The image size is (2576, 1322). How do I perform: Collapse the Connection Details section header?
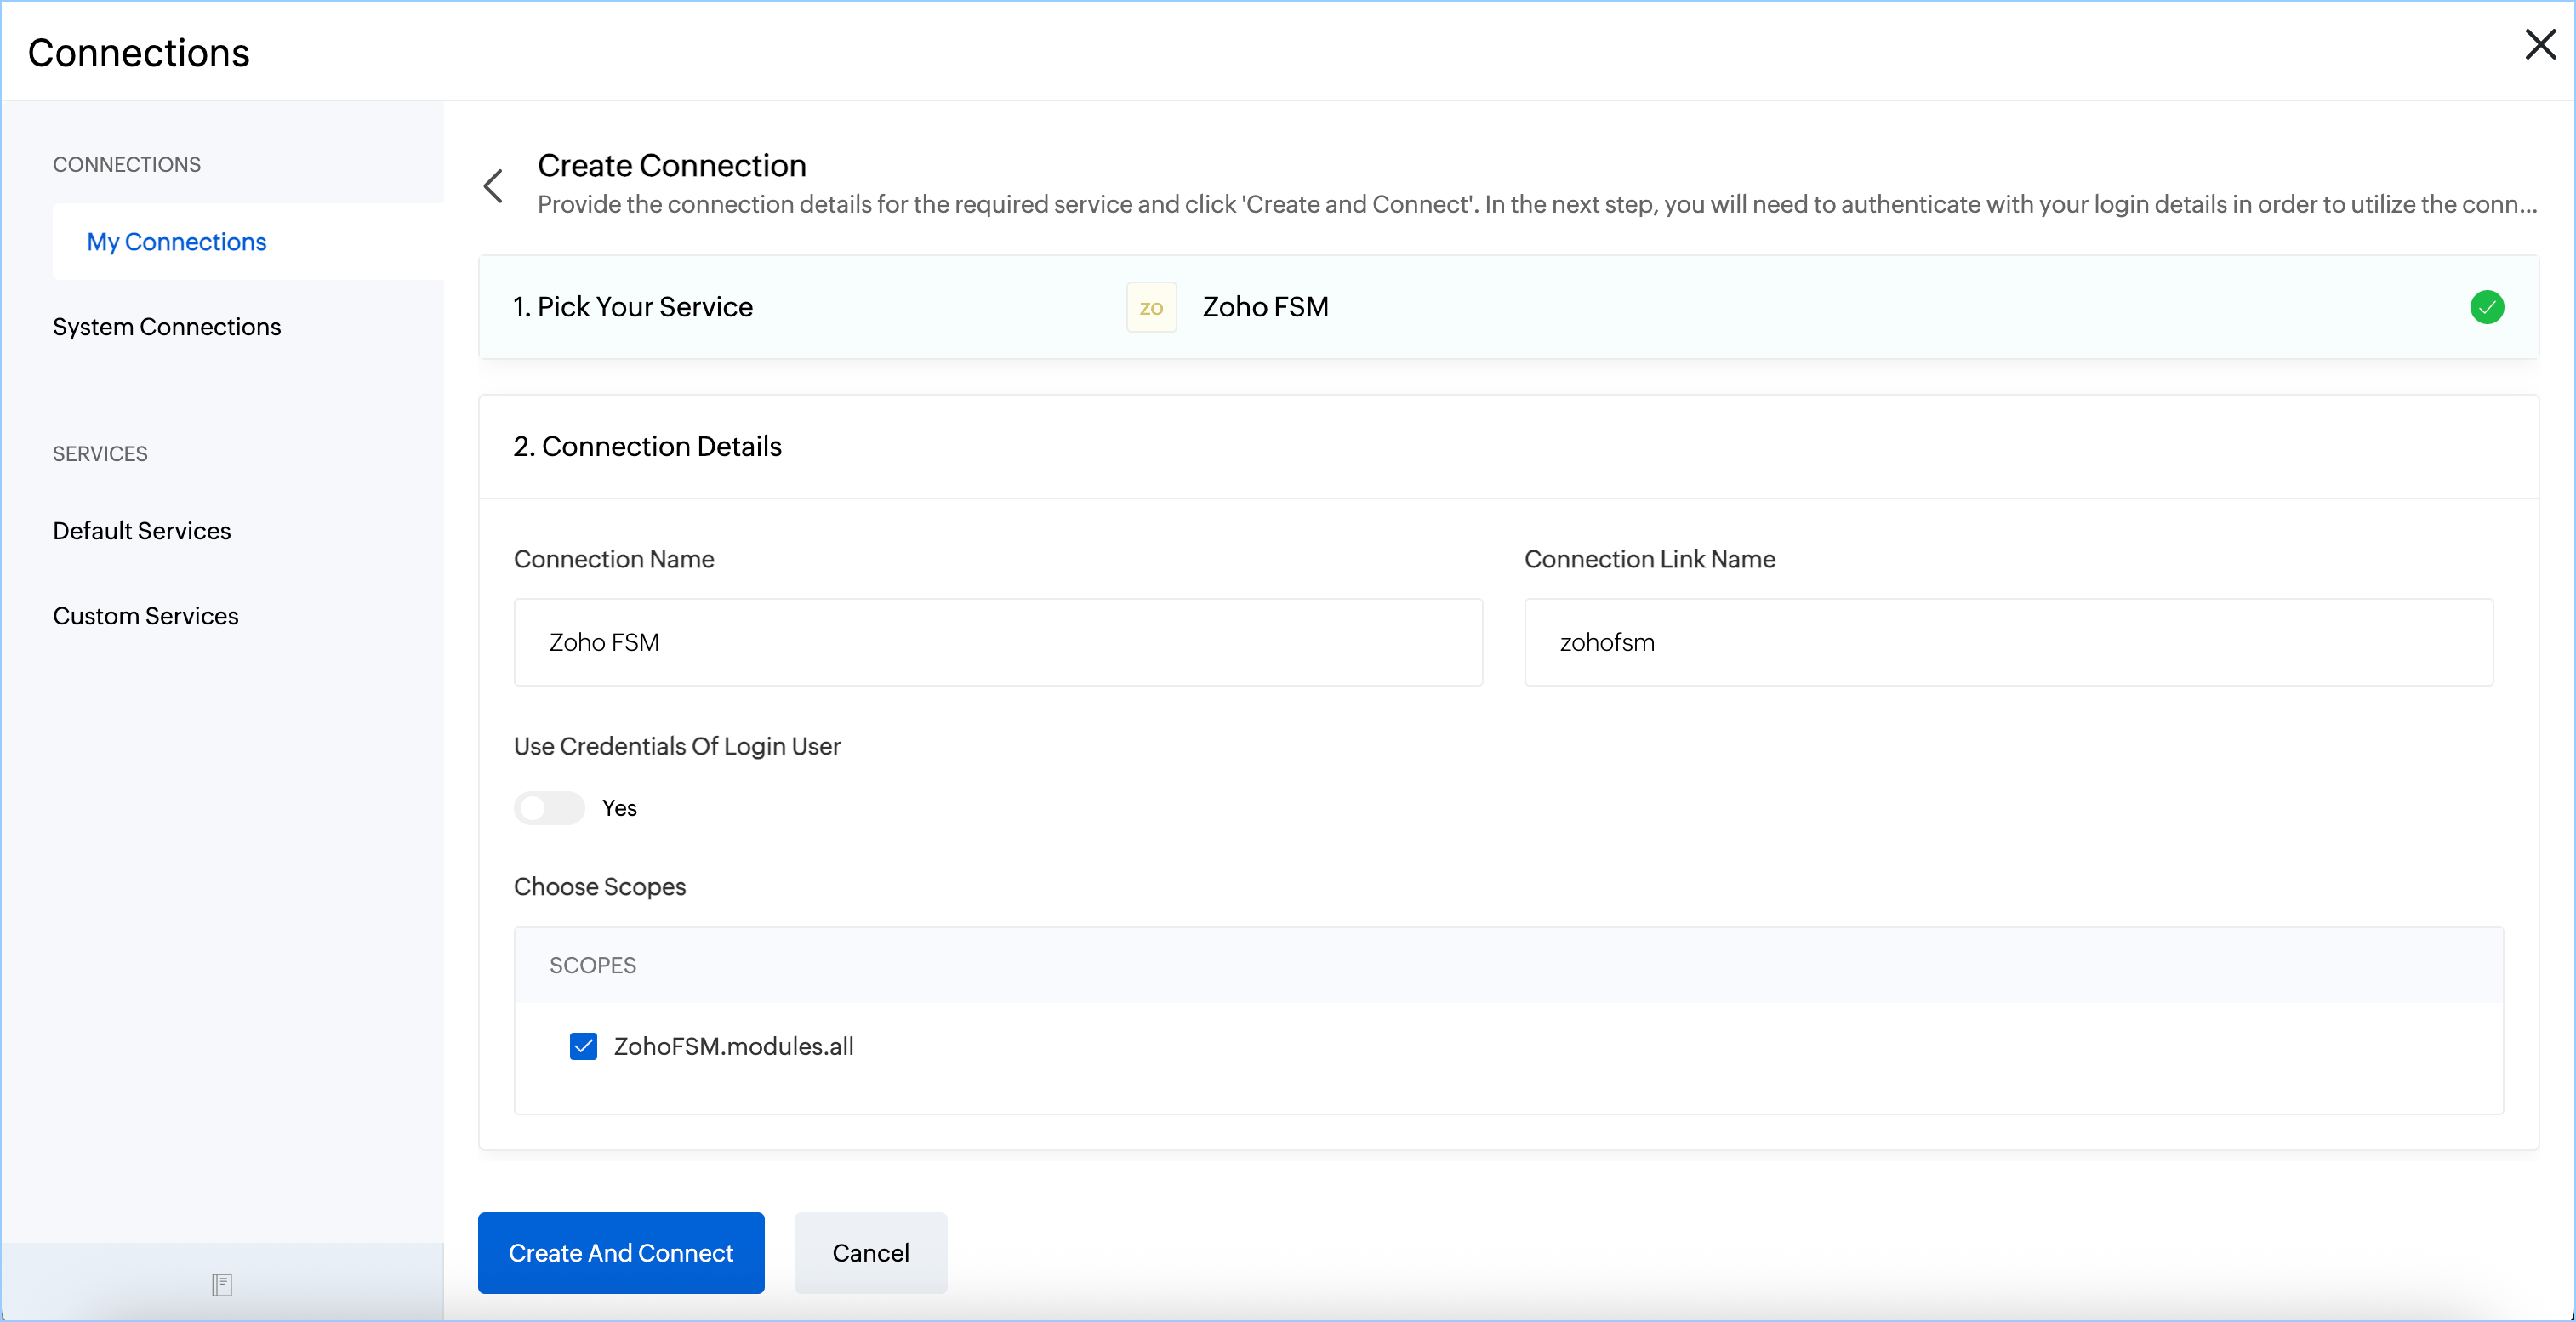[648, 446]
